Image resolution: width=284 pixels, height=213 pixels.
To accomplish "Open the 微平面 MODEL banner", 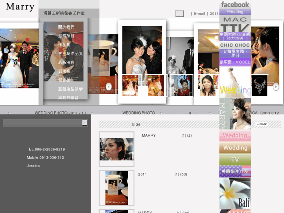I will click(235, 62).
